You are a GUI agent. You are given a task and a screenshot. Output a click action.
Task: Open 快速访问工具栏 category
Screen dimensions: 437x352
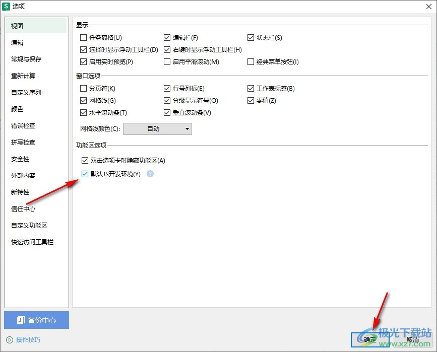coord(36,242)
